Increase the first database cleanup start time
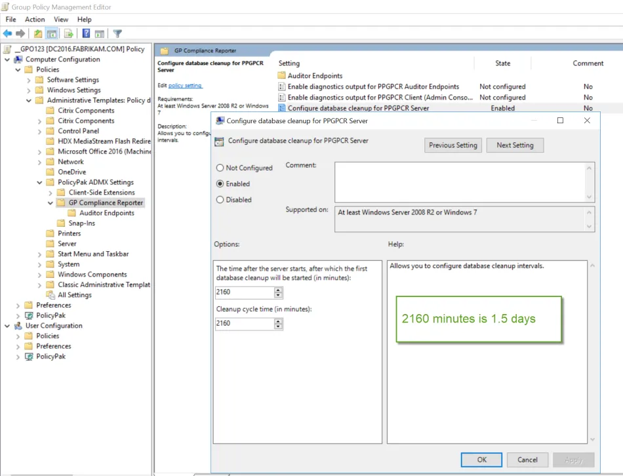Viewport: 623px width, 476px height. pos(278,290)
